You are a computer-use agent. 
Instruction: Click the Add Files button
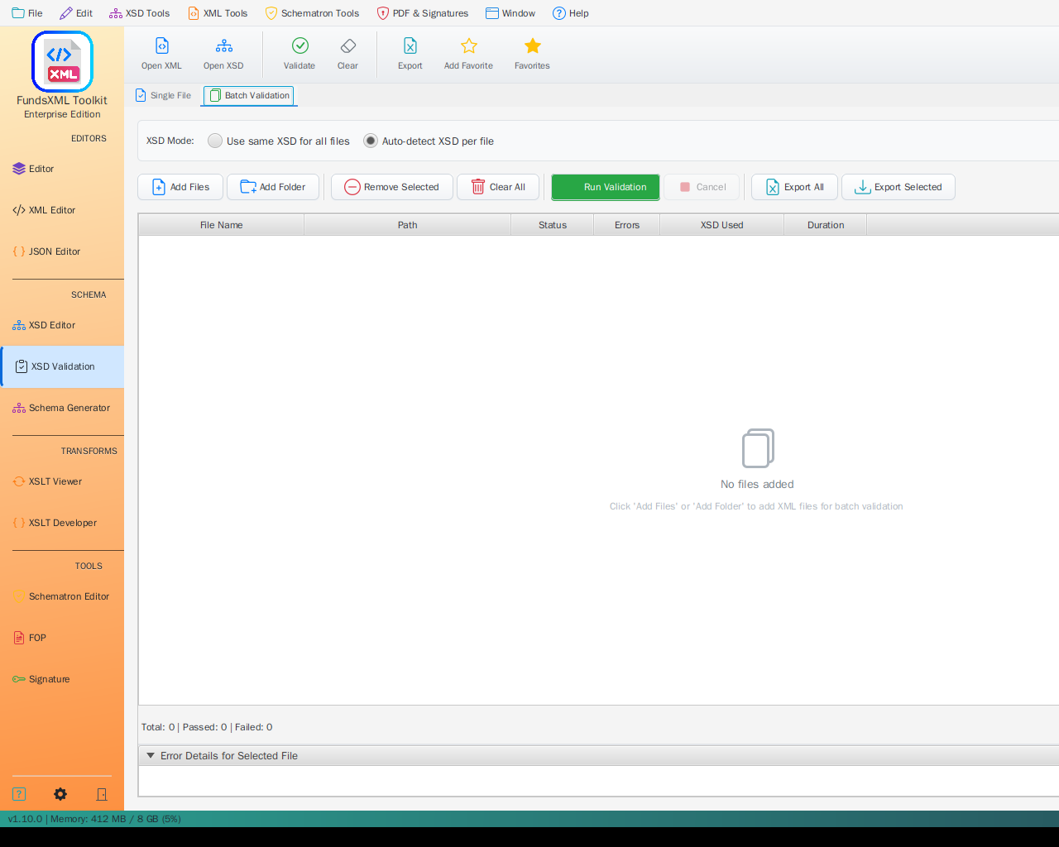[180, 187]
